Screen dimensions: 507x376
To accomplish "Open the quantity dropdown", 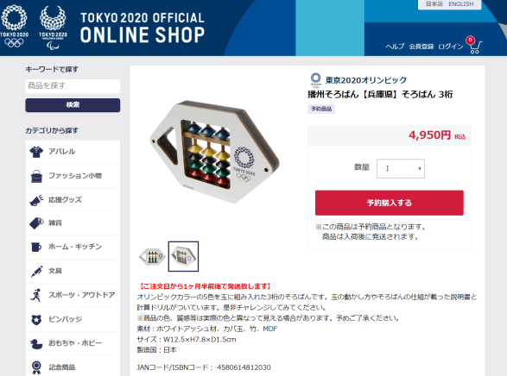I will pyautogui.click(x=401, y=168).
